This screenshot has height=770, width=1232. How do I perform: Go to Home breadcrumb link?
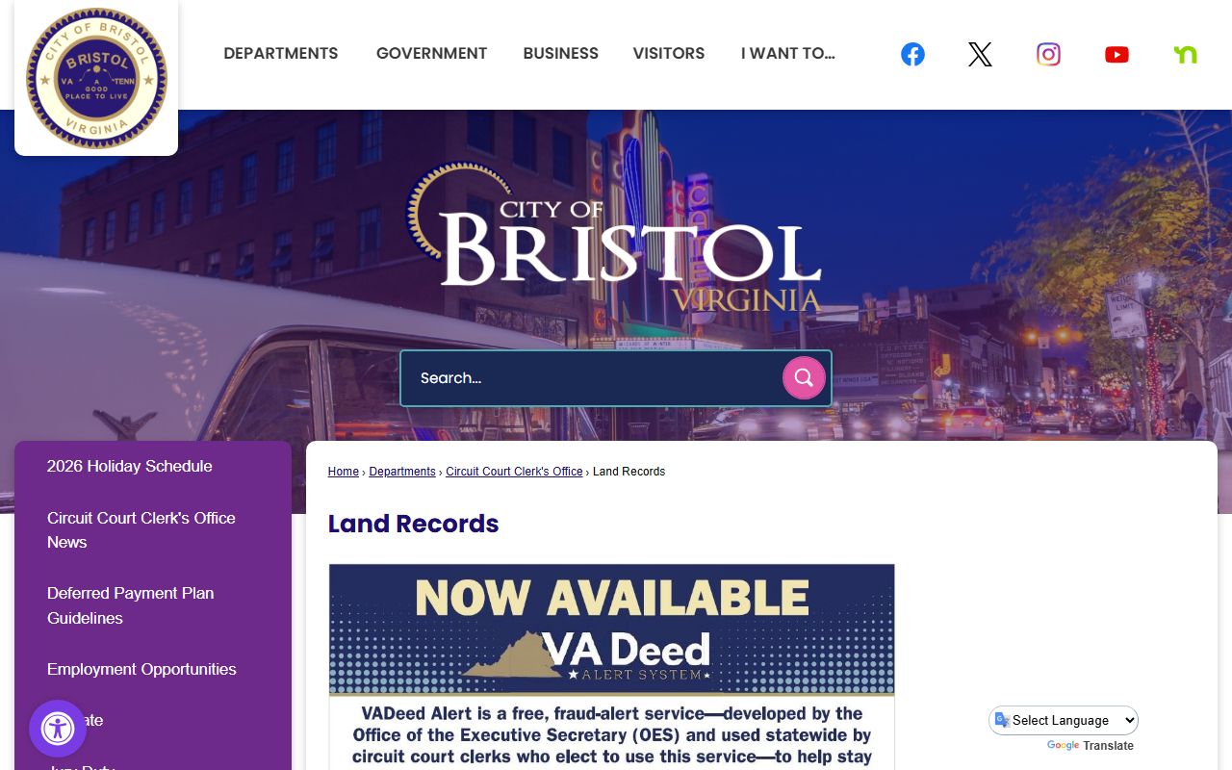tap(344, 472)
